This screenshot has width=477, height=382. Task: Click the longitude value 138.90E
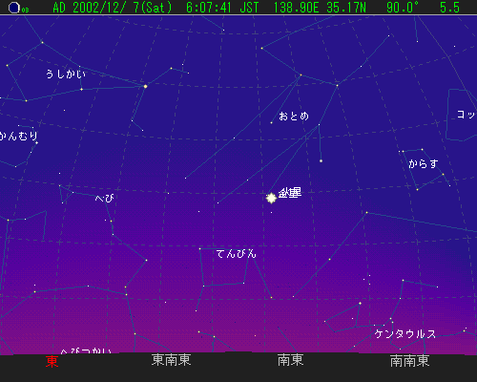tap(296, 8)
